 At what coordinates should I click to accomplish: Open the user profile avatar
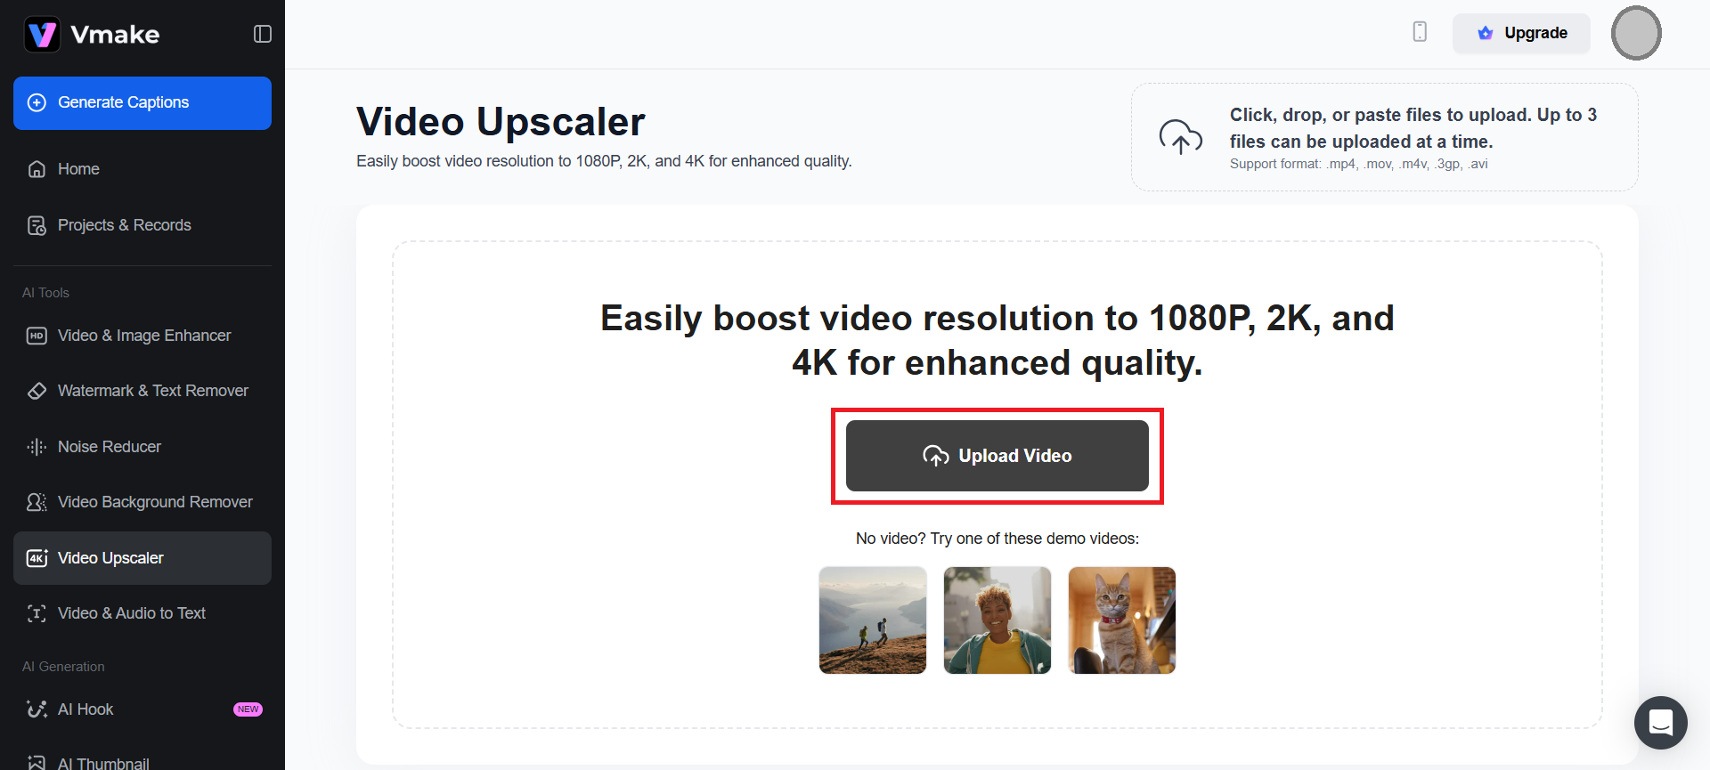point(1636,33)
